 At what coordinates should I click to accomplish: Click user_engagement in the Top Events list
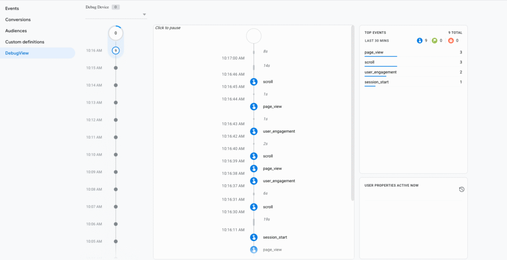tap(380, 72)
